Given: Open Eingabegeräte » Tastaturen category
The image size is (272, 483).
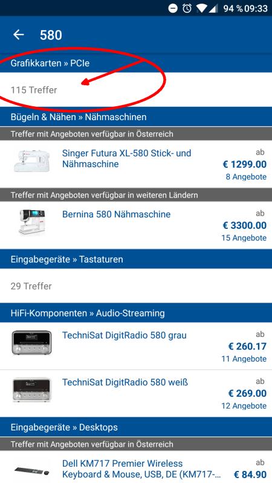Looking at the screenshot, I should (x=136, y=259).
